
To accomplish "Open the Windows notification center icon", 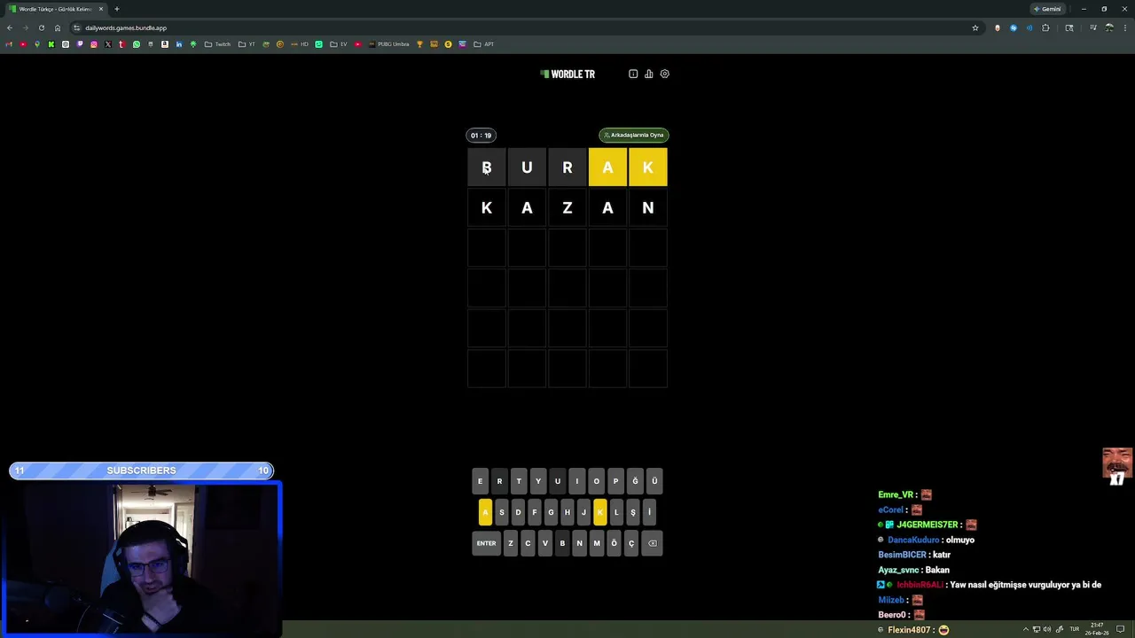I will tap(1121, 629).
